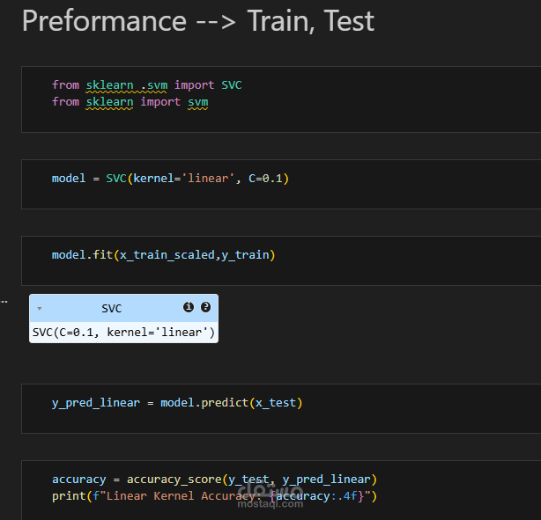Open the cell output ellipsis menu

coord(4,302)
